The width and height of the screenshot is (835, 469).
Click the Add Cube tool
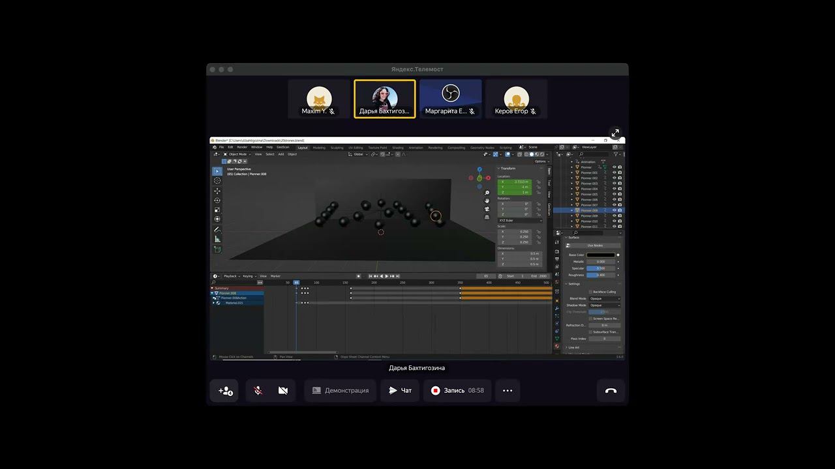click(217, 249)
